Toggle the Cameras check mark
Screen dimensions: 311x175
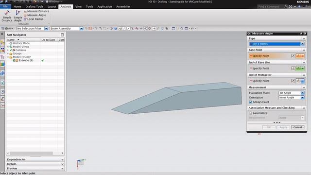11,50
